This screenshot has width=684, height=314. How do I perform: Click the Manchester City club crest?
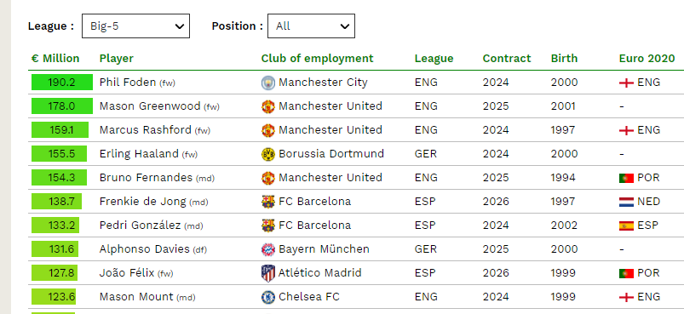[267, 83]
